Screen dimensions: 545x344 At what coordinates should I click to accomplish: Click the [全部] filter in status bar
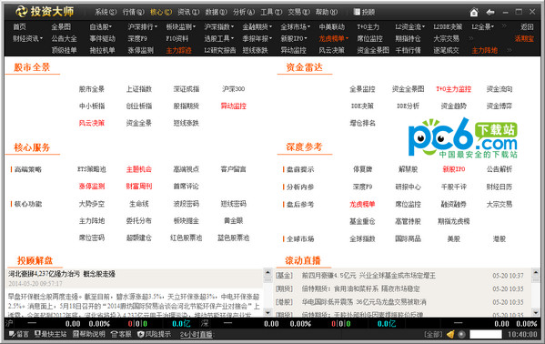(433, 334)
